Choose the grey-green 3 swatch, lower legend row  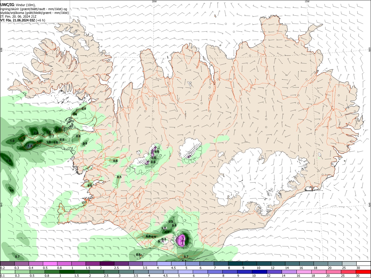126,272
